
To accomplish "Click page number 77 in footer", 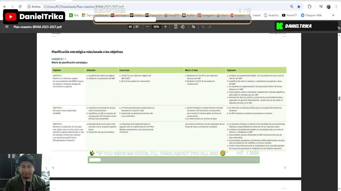I will 285,168.
